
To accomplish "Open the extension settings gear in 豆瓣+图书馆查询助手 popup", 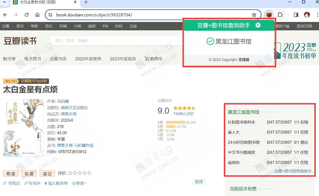I will tap(258, 26).
